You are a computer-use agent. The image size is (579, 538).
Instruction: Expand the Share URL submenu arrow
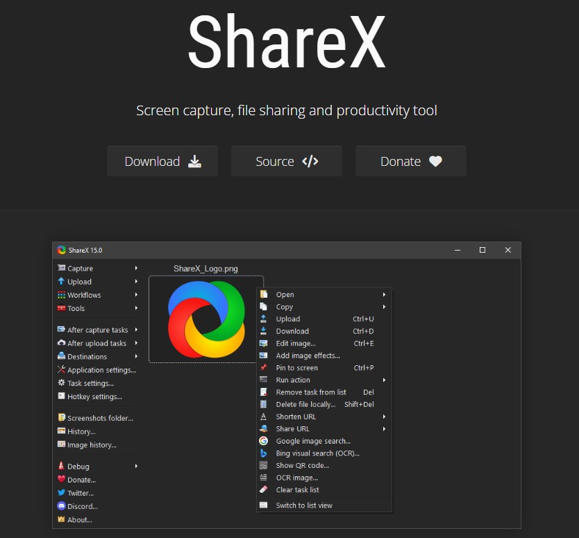tap(384, 428)
